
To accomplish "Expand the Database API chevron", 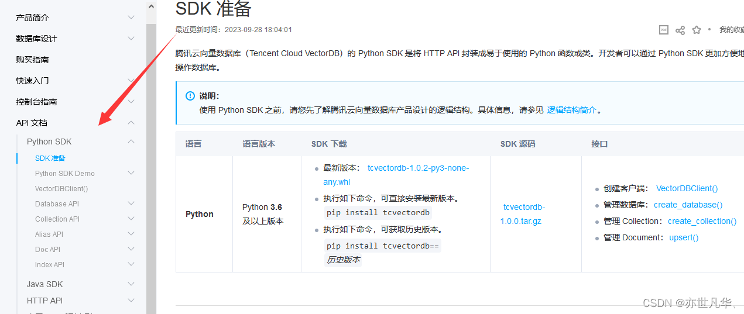I will (131, 203).
